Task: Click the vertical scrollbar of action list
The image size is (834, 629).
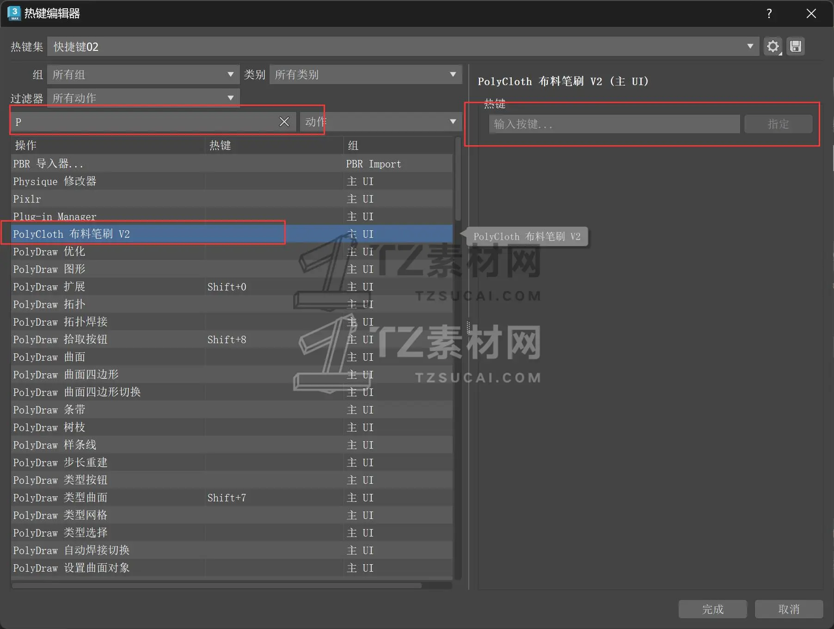Action: 458,179
